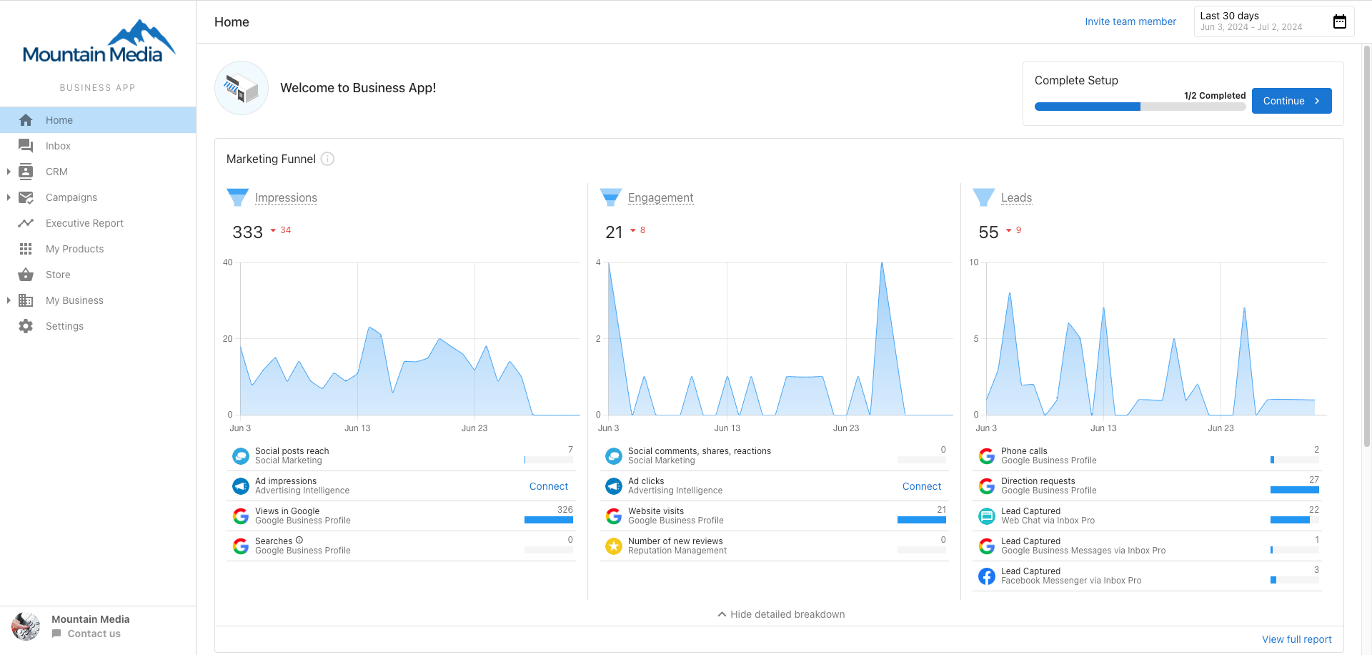Click Connect for Ad impressions
The image size is (1372, 655).
click(548, 486)
